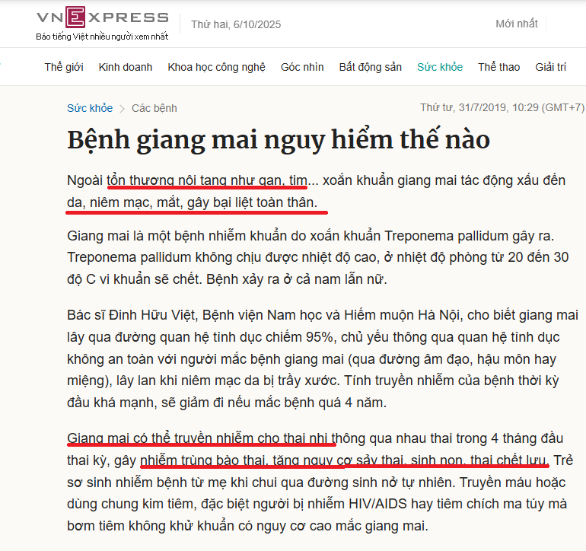This screenshot has height=551, width=586.
Task: Click the Mới nhất link
Action: (517, 24)
